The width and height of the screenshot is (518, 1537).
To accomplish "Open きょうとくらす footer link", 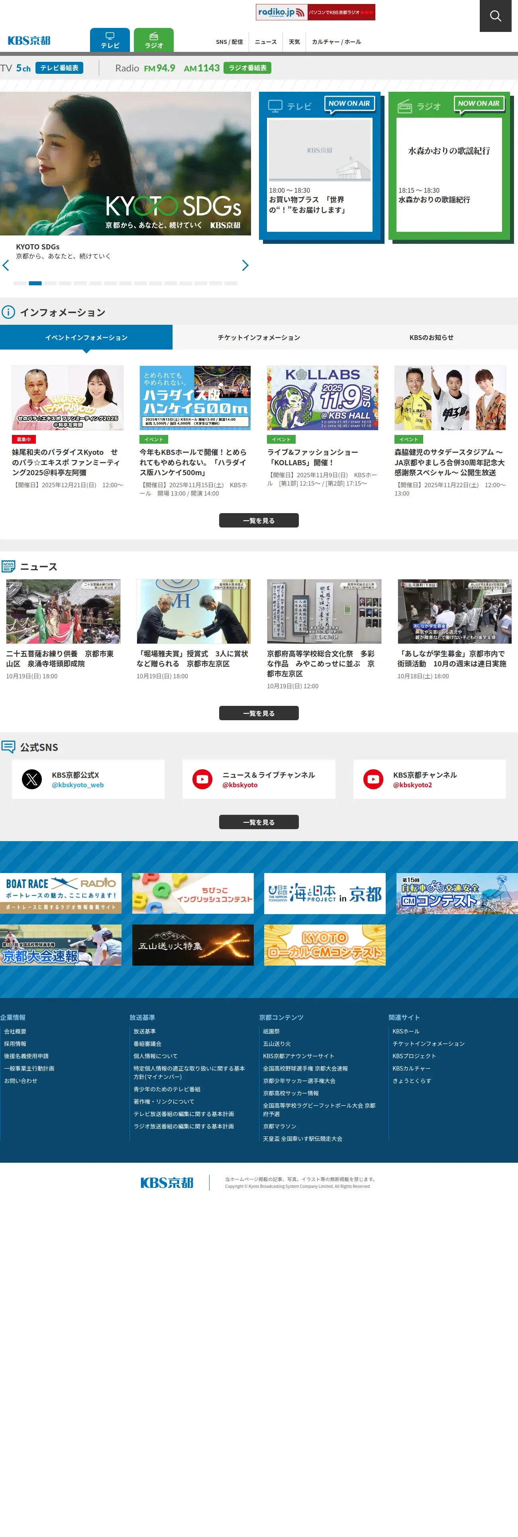I will [412, 1081].
